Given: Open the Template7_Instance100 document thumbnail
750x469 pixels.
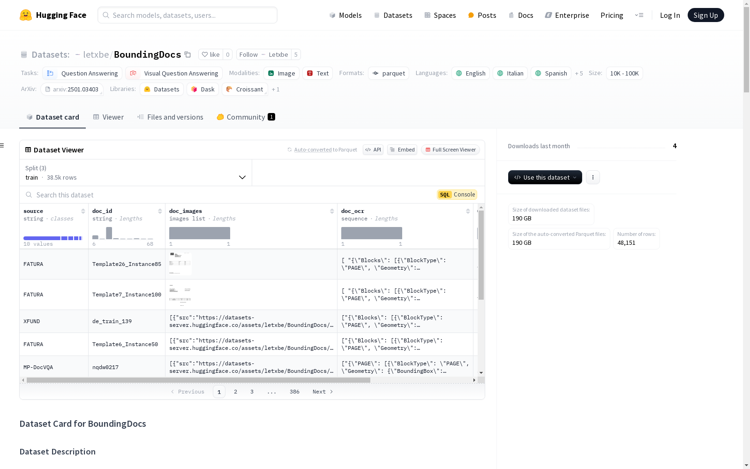Looking at the screenshot, I should point(180,294).
